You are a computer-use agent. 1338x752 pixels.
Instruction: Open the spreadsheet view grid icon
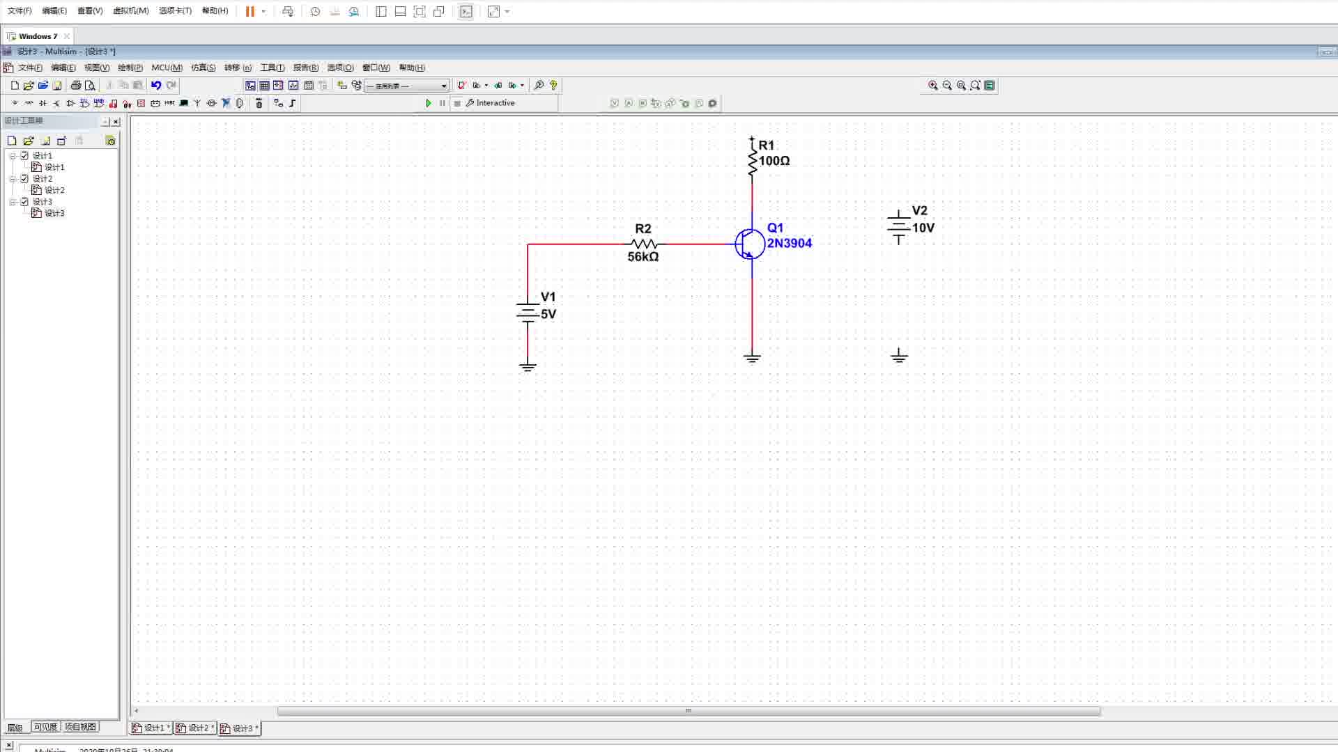click(264, 85)
